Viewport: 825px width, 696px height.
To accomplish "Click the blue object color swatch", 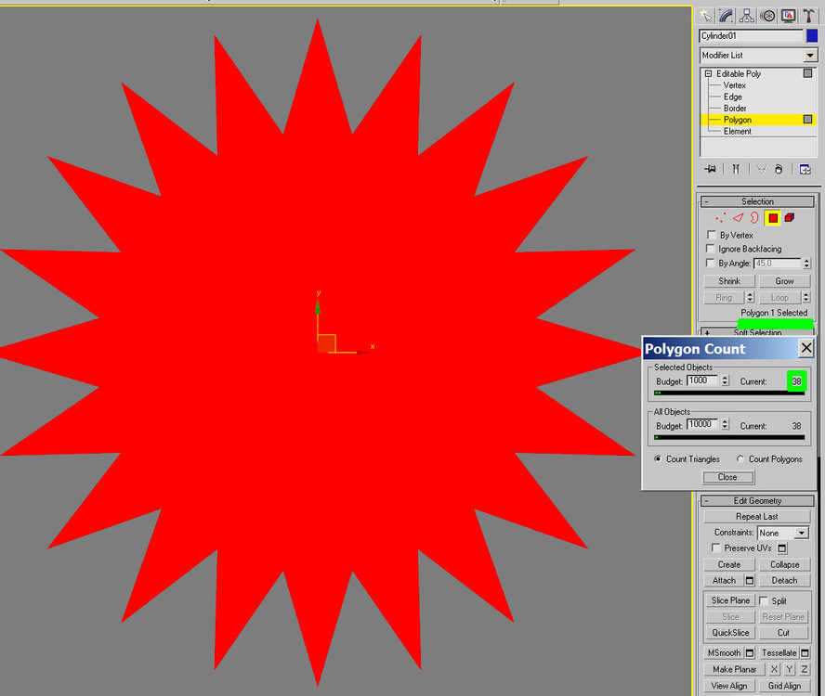I will (x=812, y=36).
